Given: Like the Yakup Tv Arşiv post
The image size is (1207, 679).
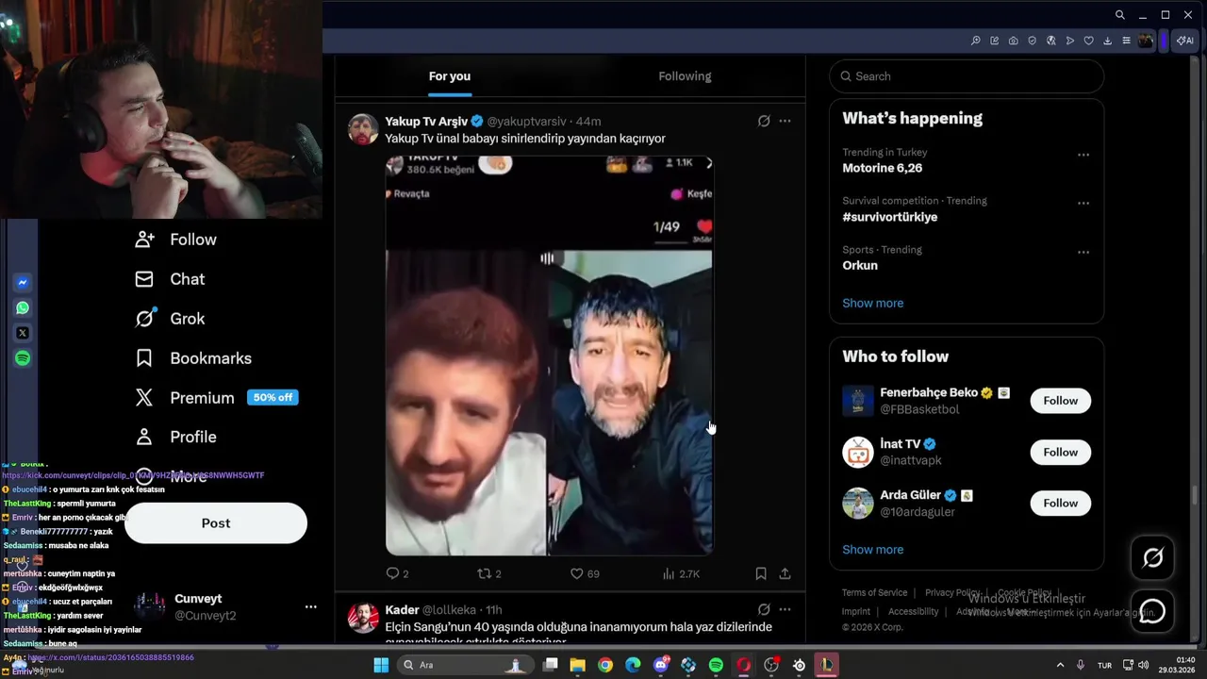Looking at the screenshot, I should pyautogui.click(x=585, y=573).
